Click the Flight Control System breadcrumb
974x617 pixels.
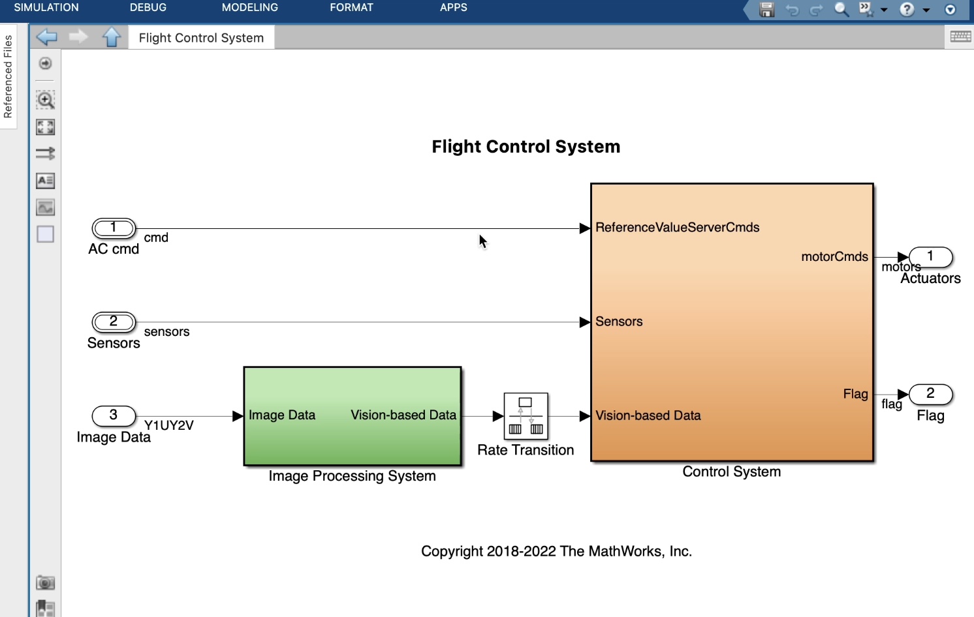(201, 38)
